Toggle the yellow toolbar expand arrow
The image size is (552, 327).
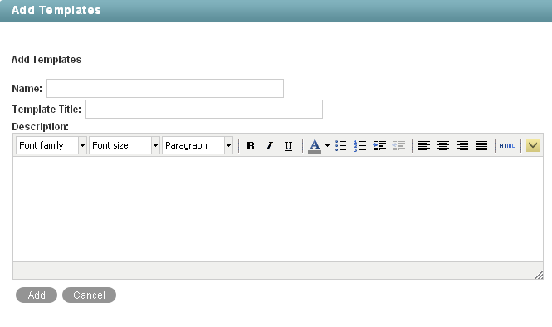tap(533, 145)
